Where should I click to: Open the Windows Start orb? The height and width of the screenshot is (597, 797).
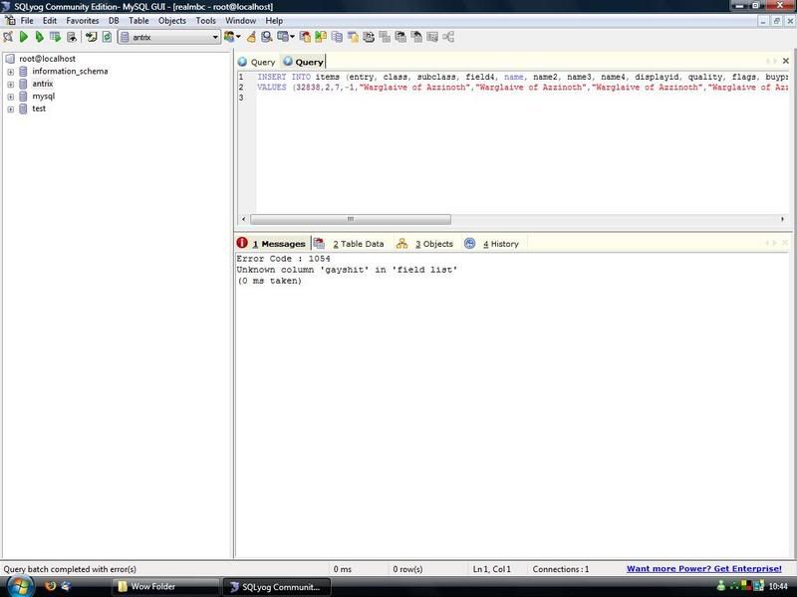point(20,586)
